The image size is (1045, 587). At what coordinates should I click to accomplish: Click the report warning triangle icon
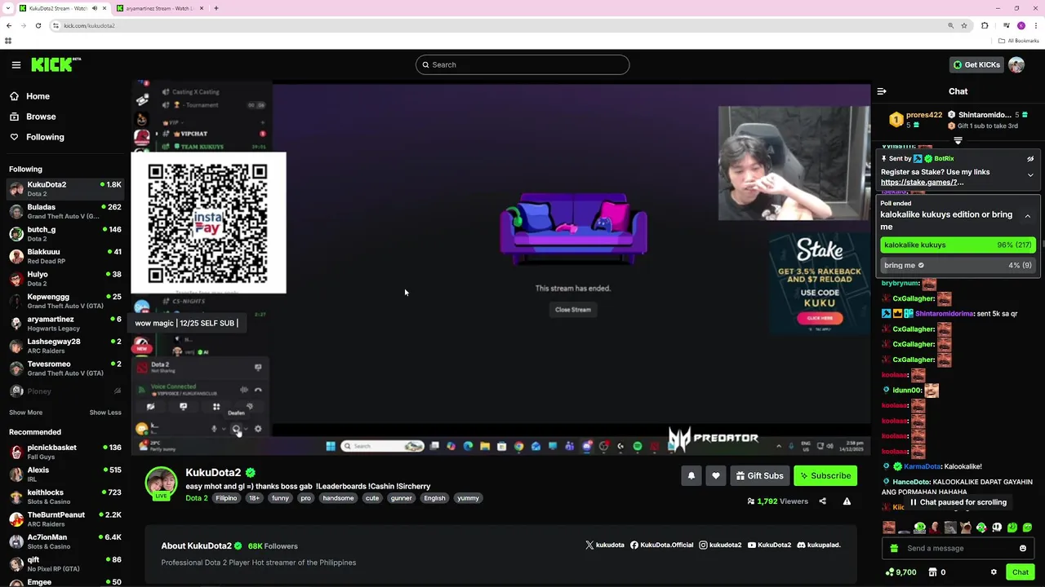tap(847, 501)
